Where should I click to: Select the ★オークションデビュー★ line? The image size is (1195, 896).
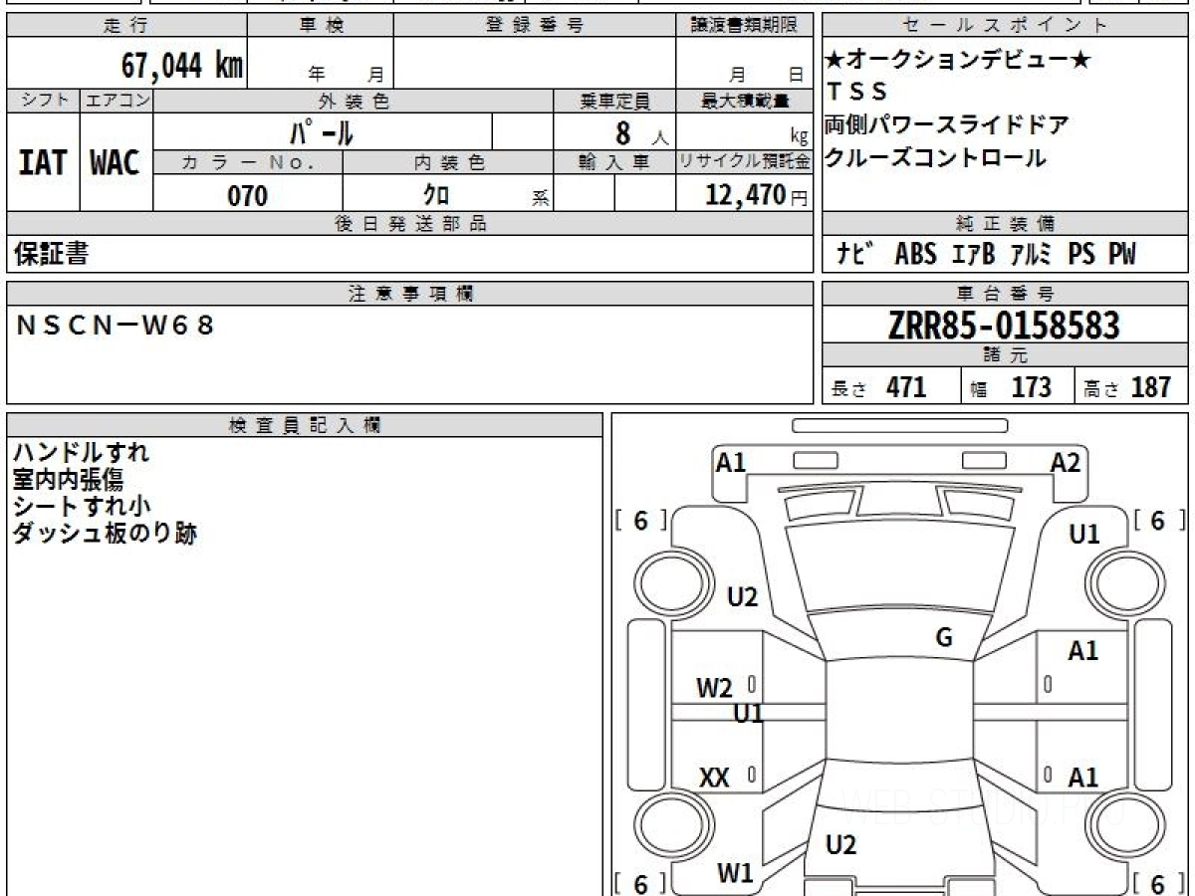[958, 60]
